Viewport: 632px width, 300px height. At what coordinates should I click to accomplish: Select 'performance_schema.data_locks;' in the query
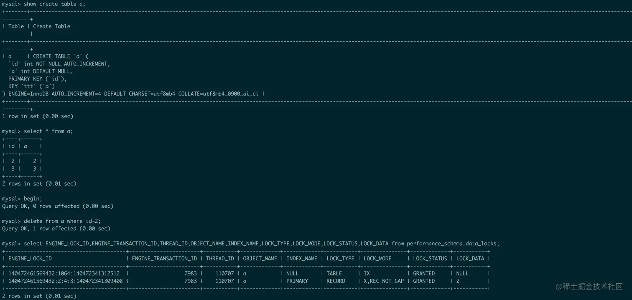[x=453, y=244]
